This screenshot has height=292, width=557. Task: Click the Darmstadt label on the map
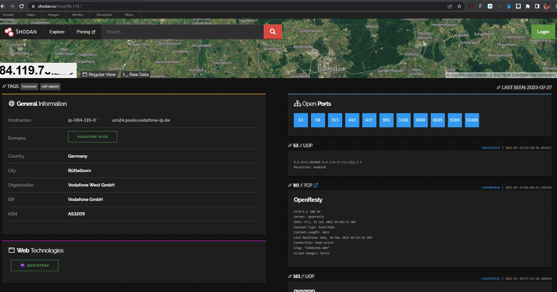pos(332,69)
